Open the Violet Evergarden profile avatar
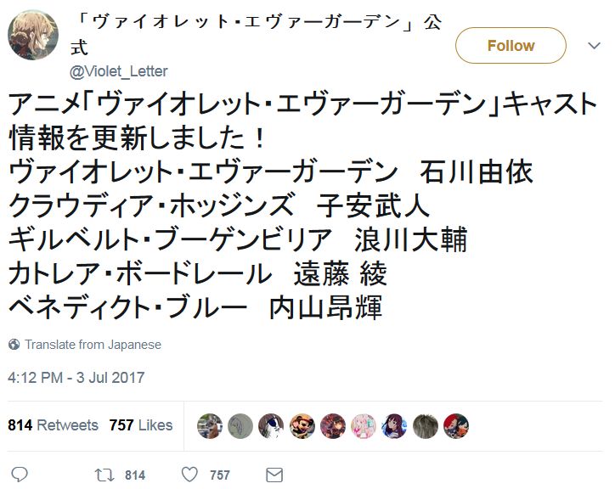Viewport: 615px width, 489px height. point(33,35)
